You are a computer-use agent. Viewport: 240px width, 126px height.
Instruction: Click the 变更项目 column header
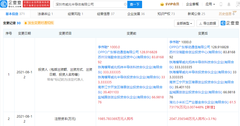tap(65, 33)
